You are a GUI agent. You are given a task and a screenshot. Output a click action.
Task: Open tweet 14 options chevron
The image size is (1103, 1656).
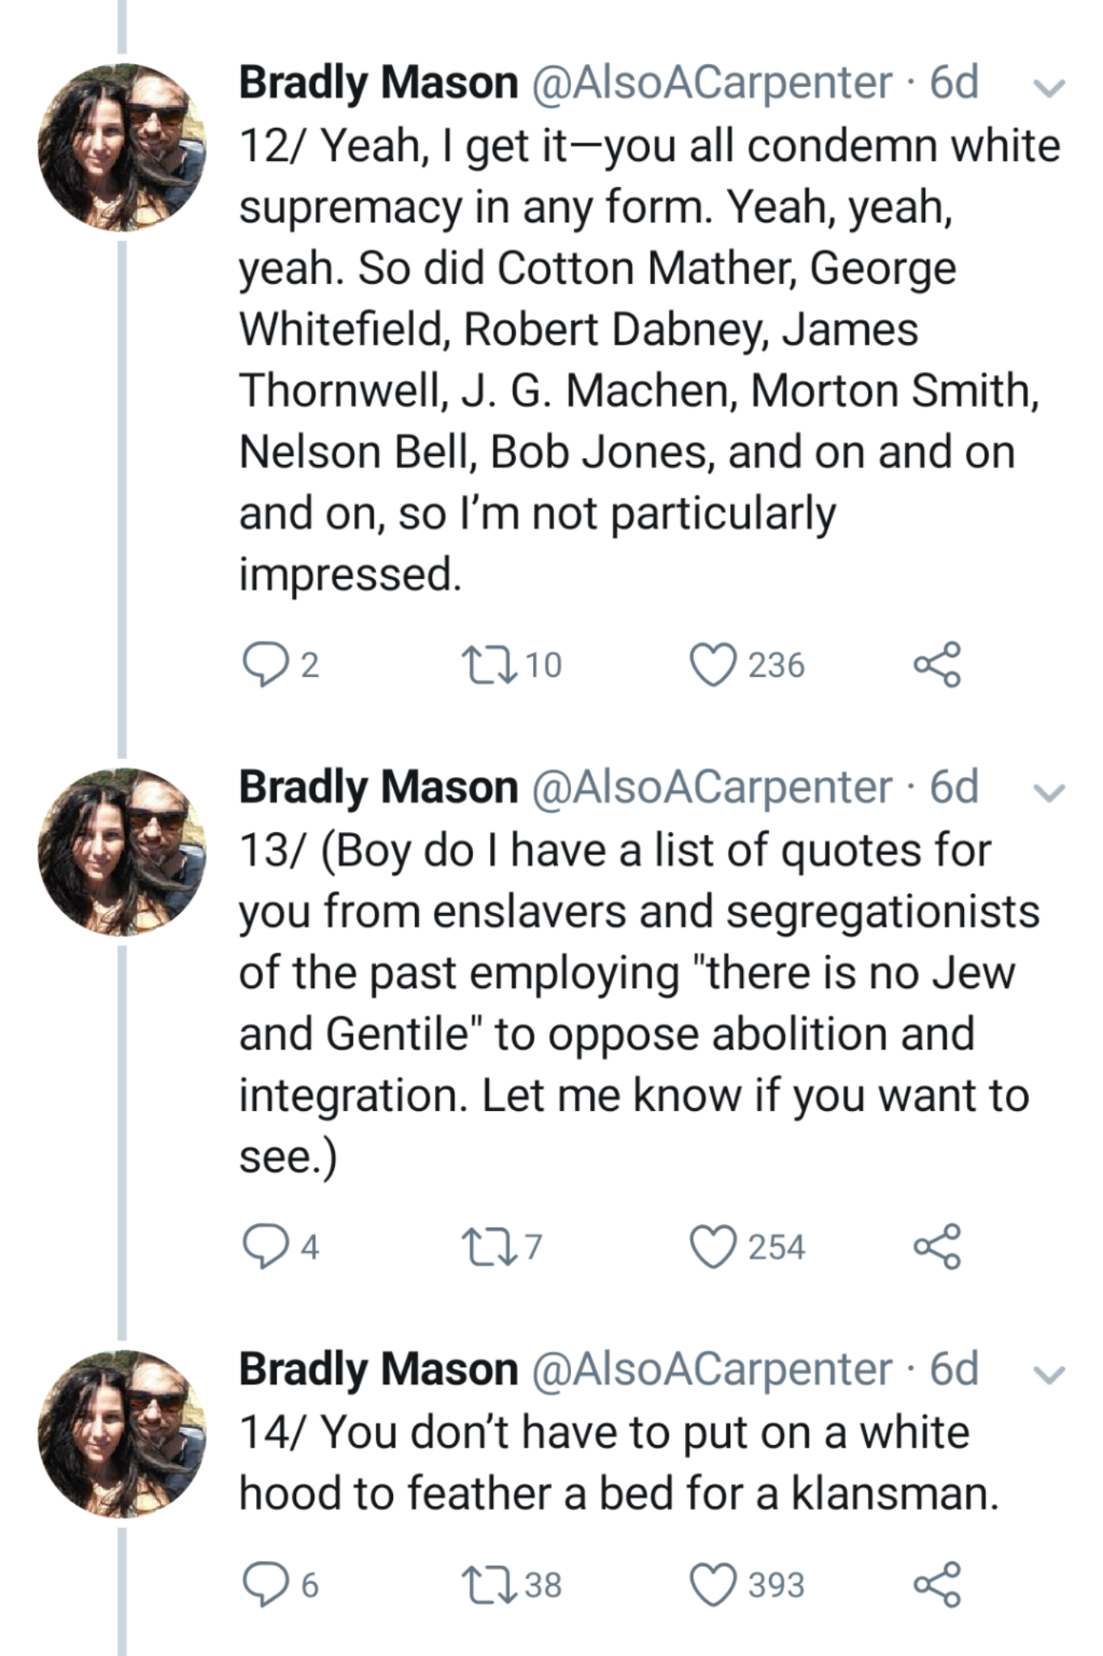point(1049,1375)
